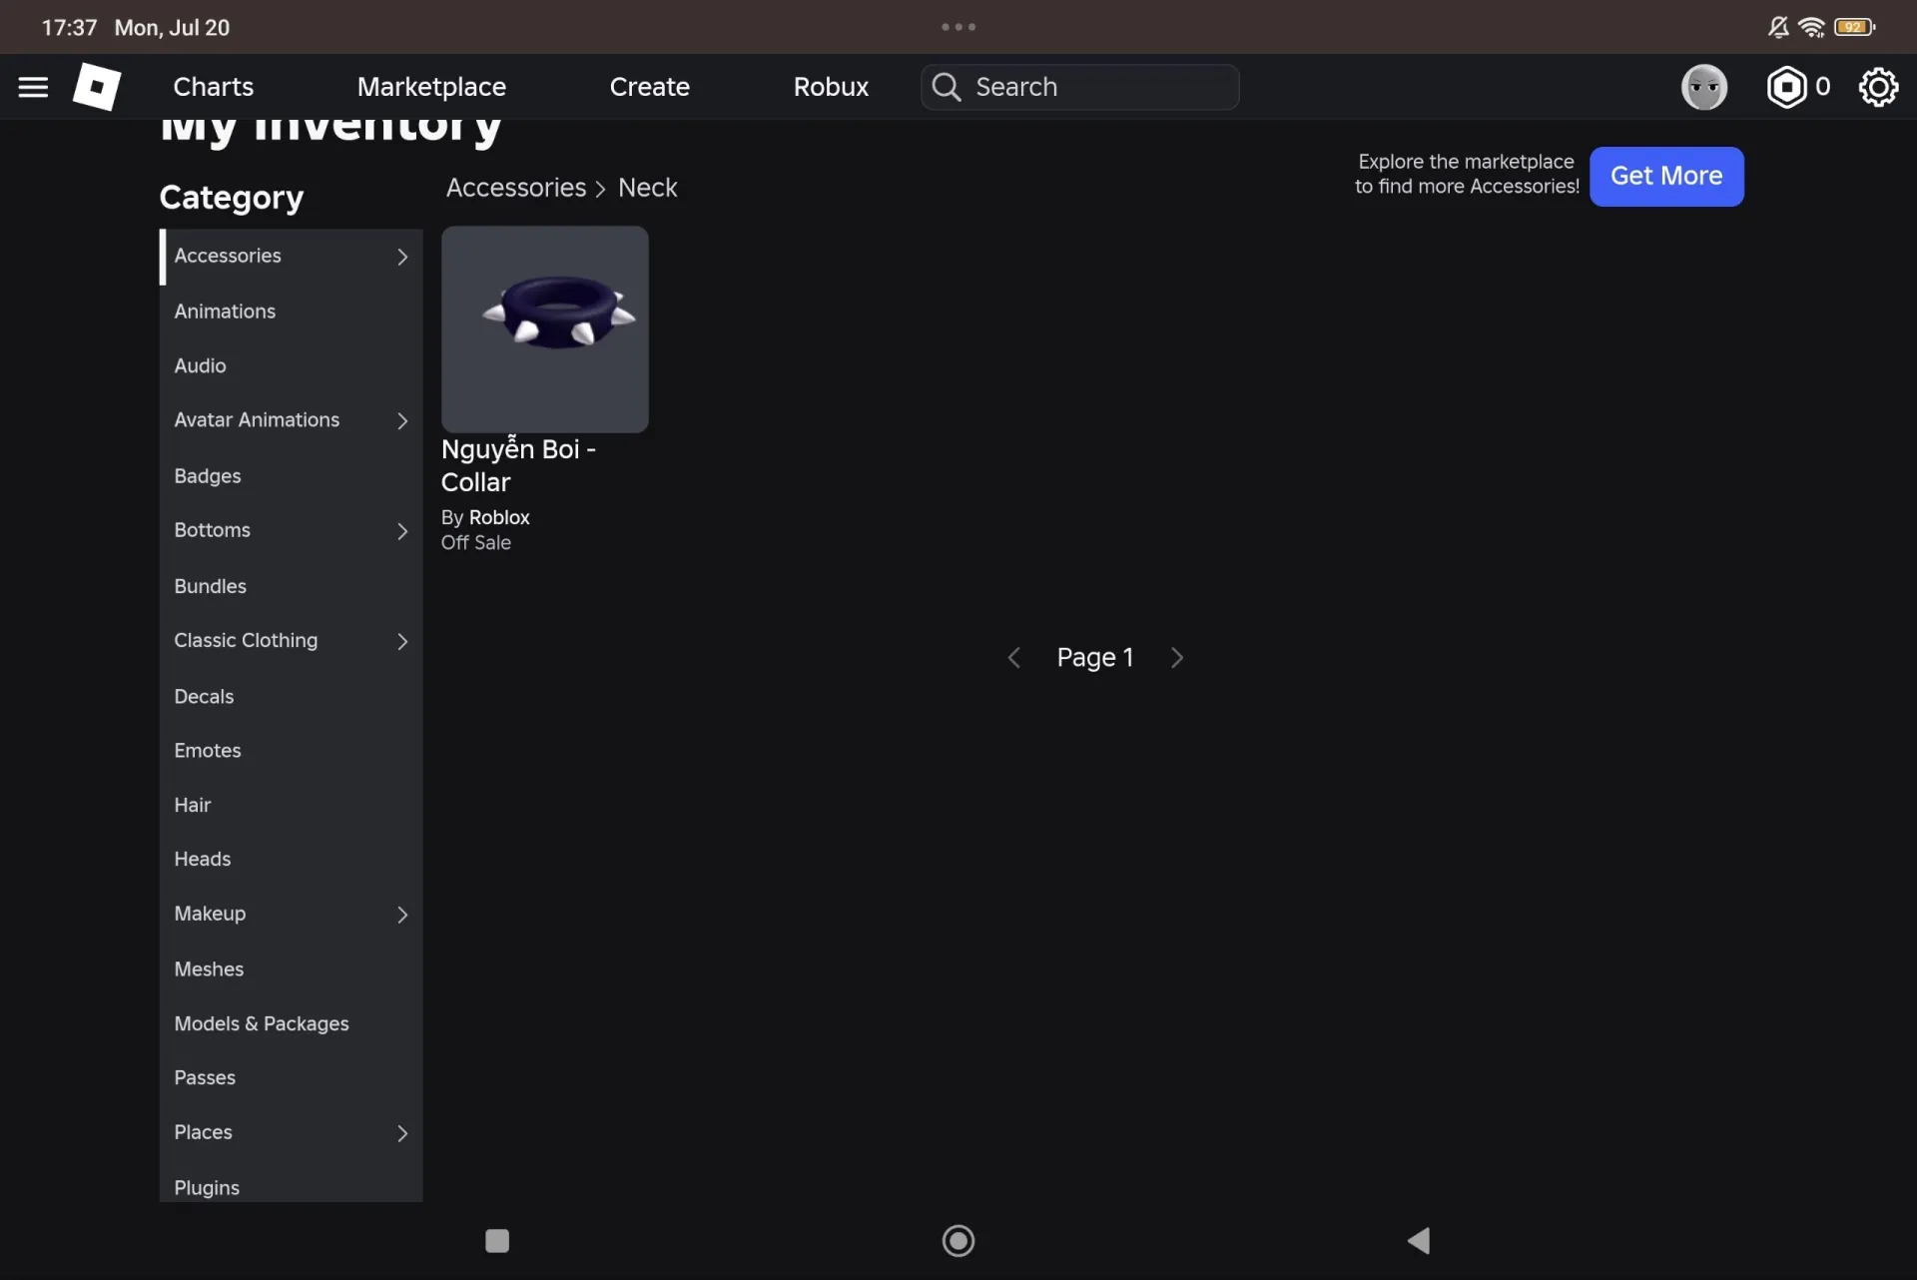Open the Nguyễn Boi Collar thumbnail
This screenshot has width=1917, height=1280.
pyautogui.click(x=545, y=328)
